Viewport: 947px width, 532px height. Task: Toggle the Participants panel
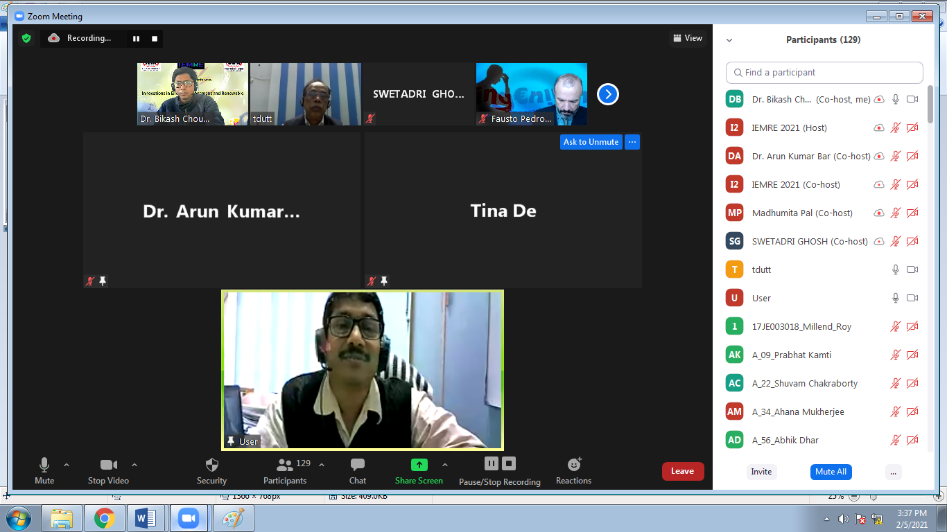284,465
